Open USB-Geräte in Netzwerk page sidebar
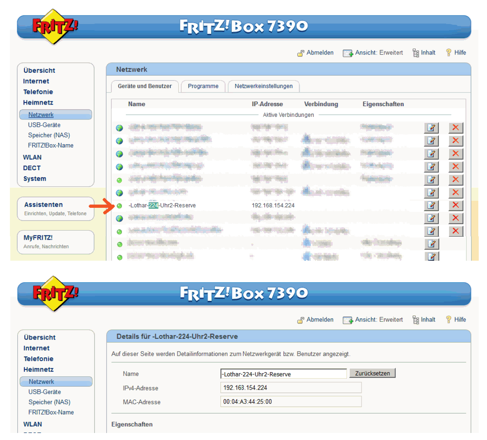 tap(45, 125)
